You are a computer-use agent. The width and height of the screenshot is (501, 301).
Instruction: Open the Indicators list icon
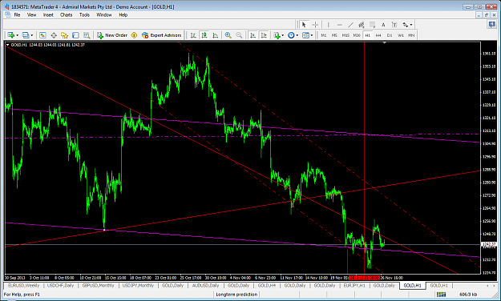coord(277,35)
